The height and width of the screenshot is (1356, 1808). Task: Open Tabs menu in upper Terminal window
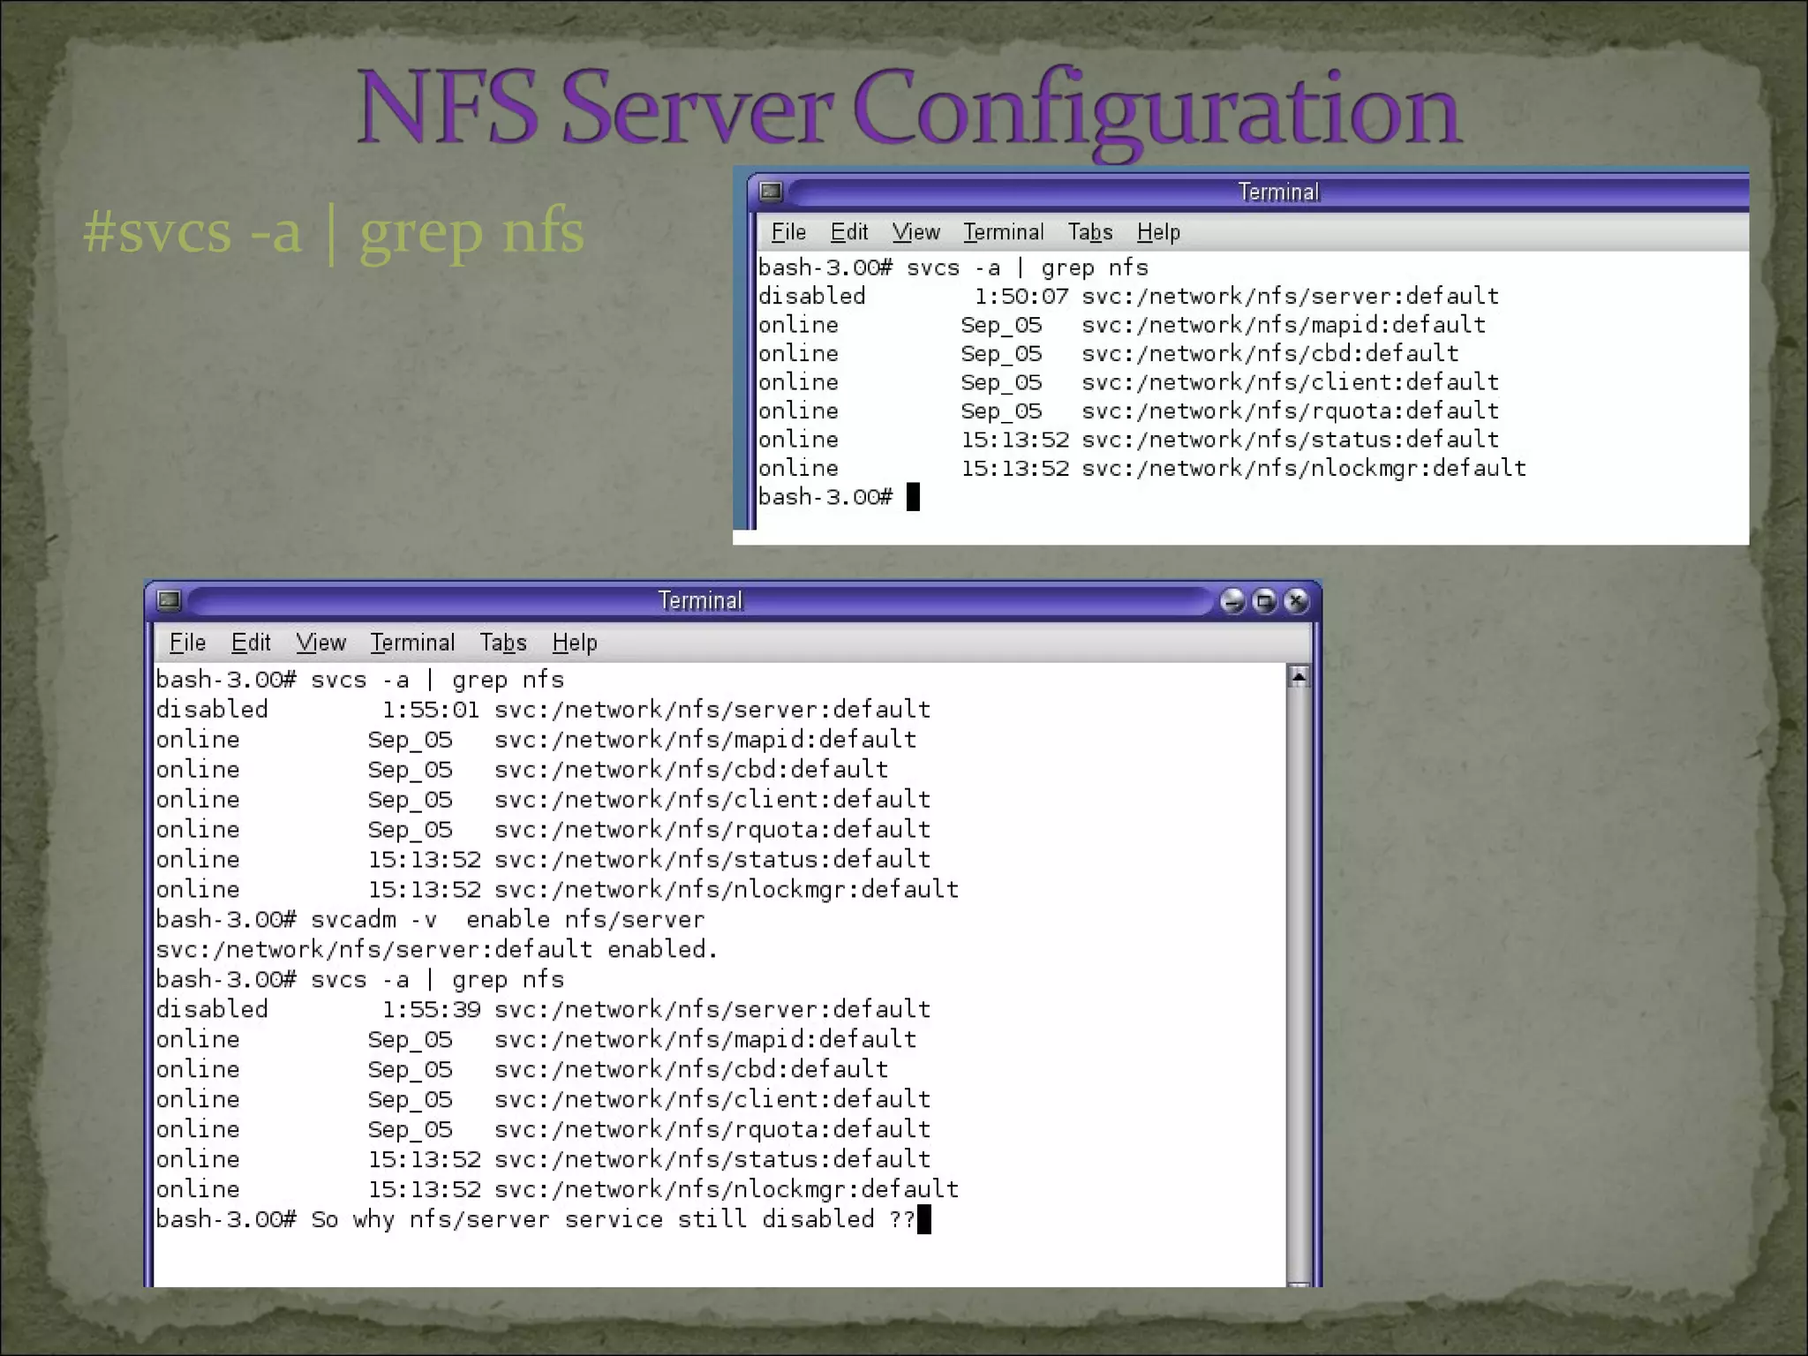point(1090,232)
